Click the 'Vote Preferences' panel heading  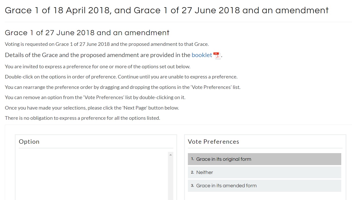click(x=213, y=142)
